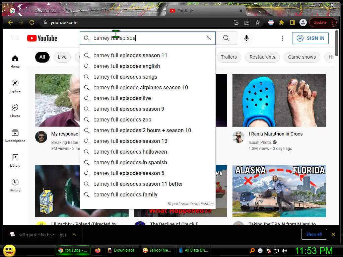Go to Home in the sidebar
Viewport: 343px width, 257px height.
coord(15,62)
